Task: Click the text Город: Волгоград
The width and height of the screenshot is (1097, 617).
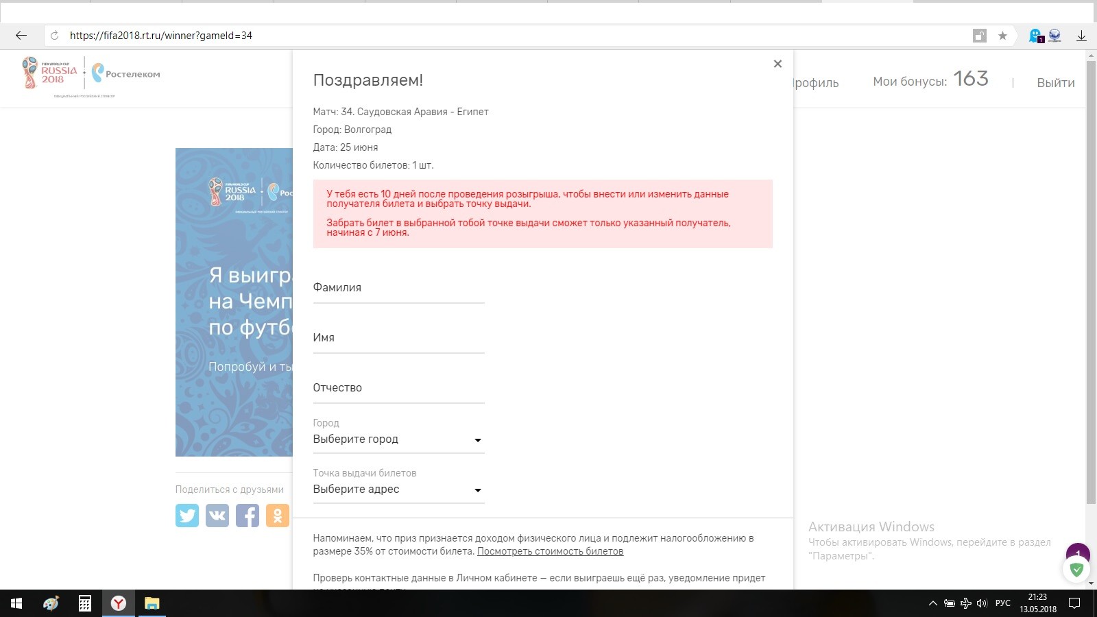Action: [352, 130]
